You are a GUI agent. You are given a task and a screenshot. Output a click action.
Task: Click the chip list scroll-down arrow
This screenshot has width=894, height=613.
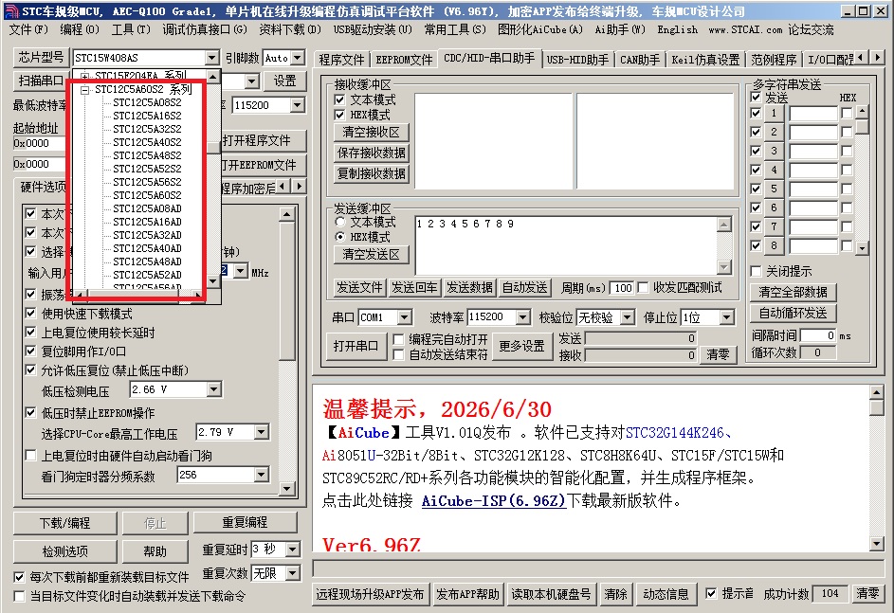coord(212,280)
